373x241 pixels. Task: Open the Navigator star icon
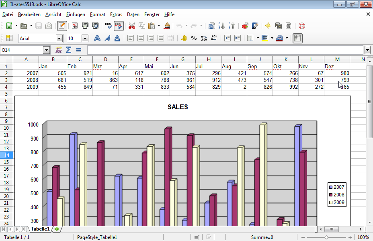pyautogui.click(x=268, y=26)
